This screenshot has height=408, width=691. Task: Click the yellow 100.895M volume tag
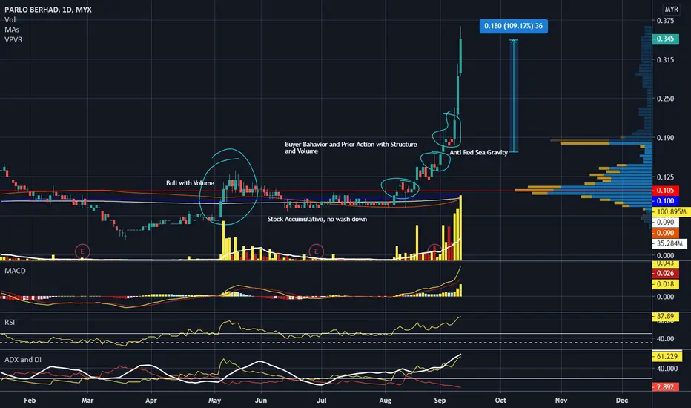click(x=671, y=212)
